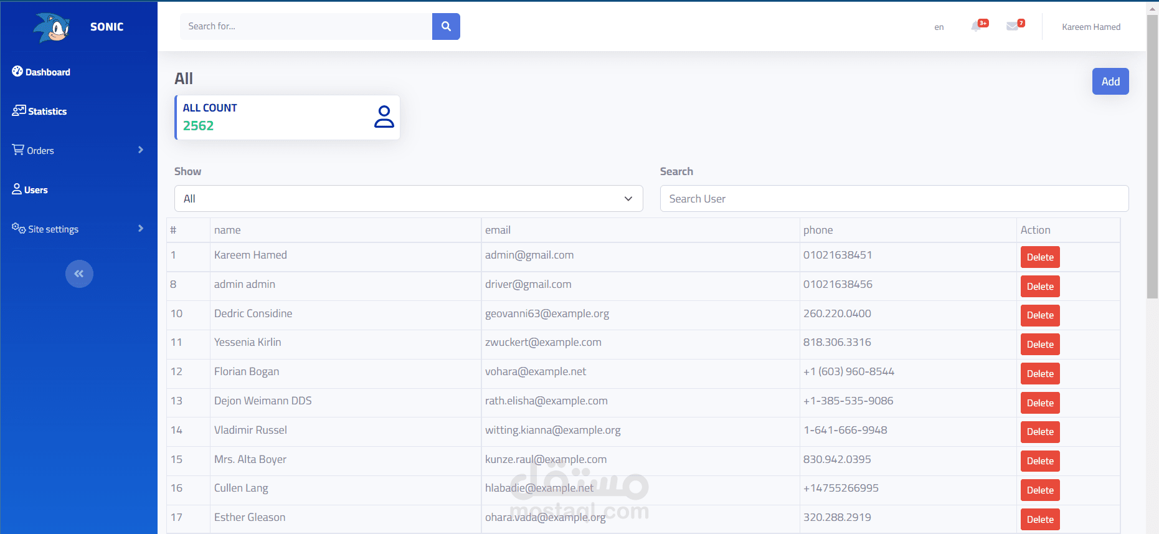This screenshot has height=534, width=1159.
Task: Open Orders in the sidebar
Action: pos(40,150)
